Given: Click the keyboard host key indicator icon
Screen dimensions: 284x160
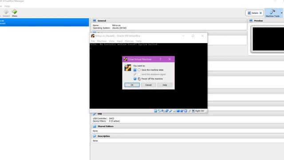Looking at the screenshot, I should 193,111.
